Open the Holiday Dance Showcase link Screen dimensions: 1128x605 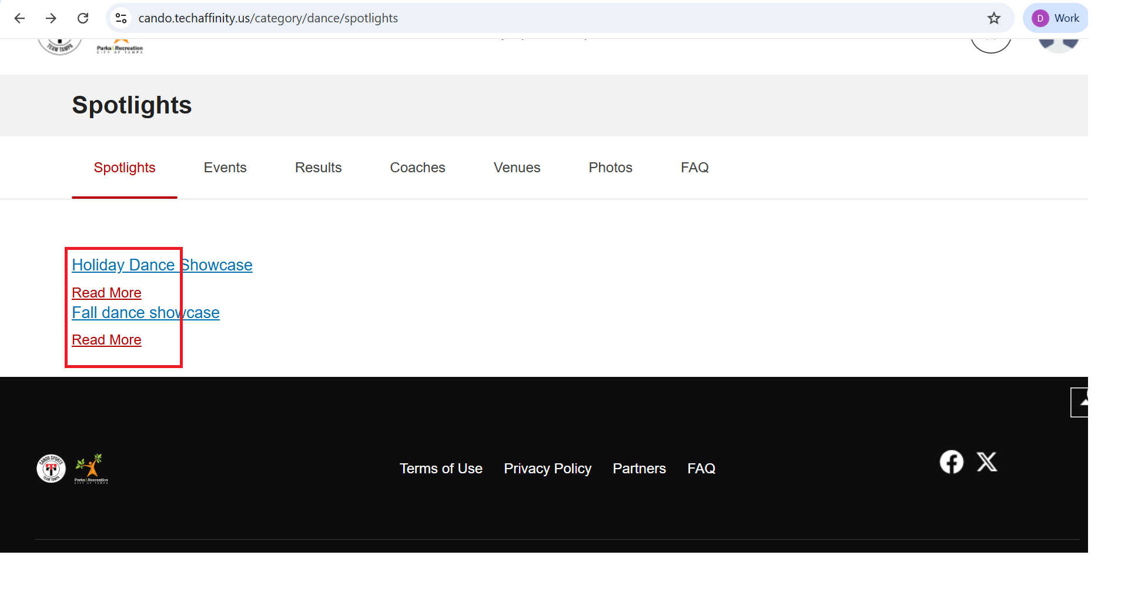coord(162,265)
